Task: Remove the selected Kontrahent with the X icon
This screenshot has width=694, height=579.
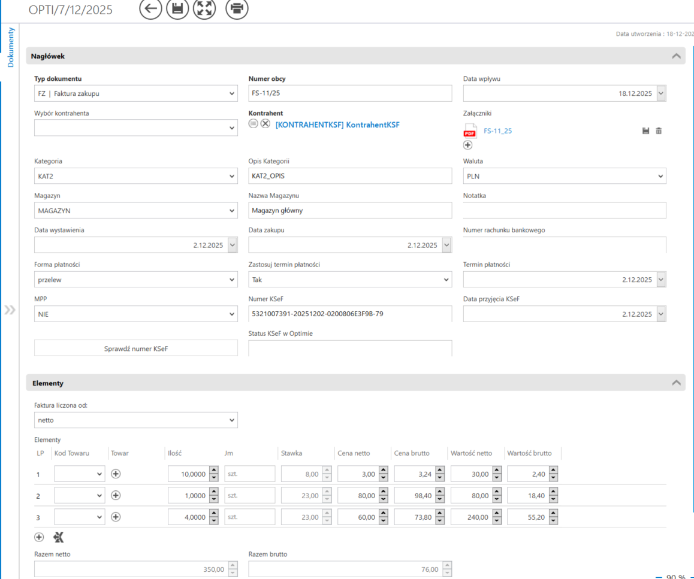Action: click(x=265, y=123)
